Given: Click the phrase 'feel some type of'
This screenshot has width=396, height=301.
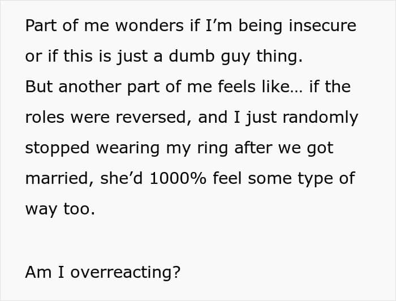Looking at the screenshot, I should pyautogui.click(x=284, y=179).
